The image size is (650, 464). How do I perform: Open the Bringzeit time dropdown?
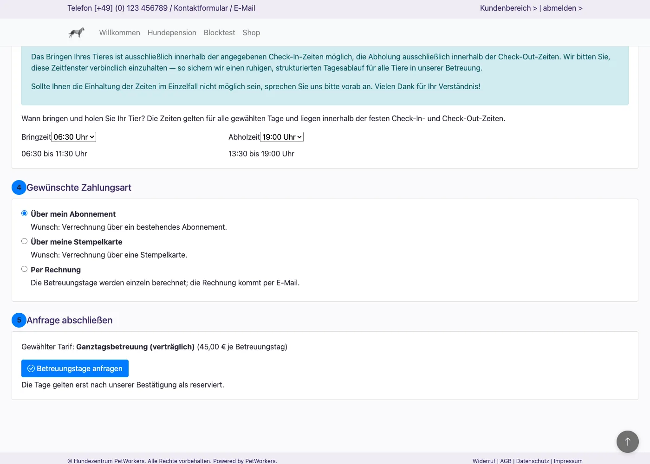[x=74, y=137]
